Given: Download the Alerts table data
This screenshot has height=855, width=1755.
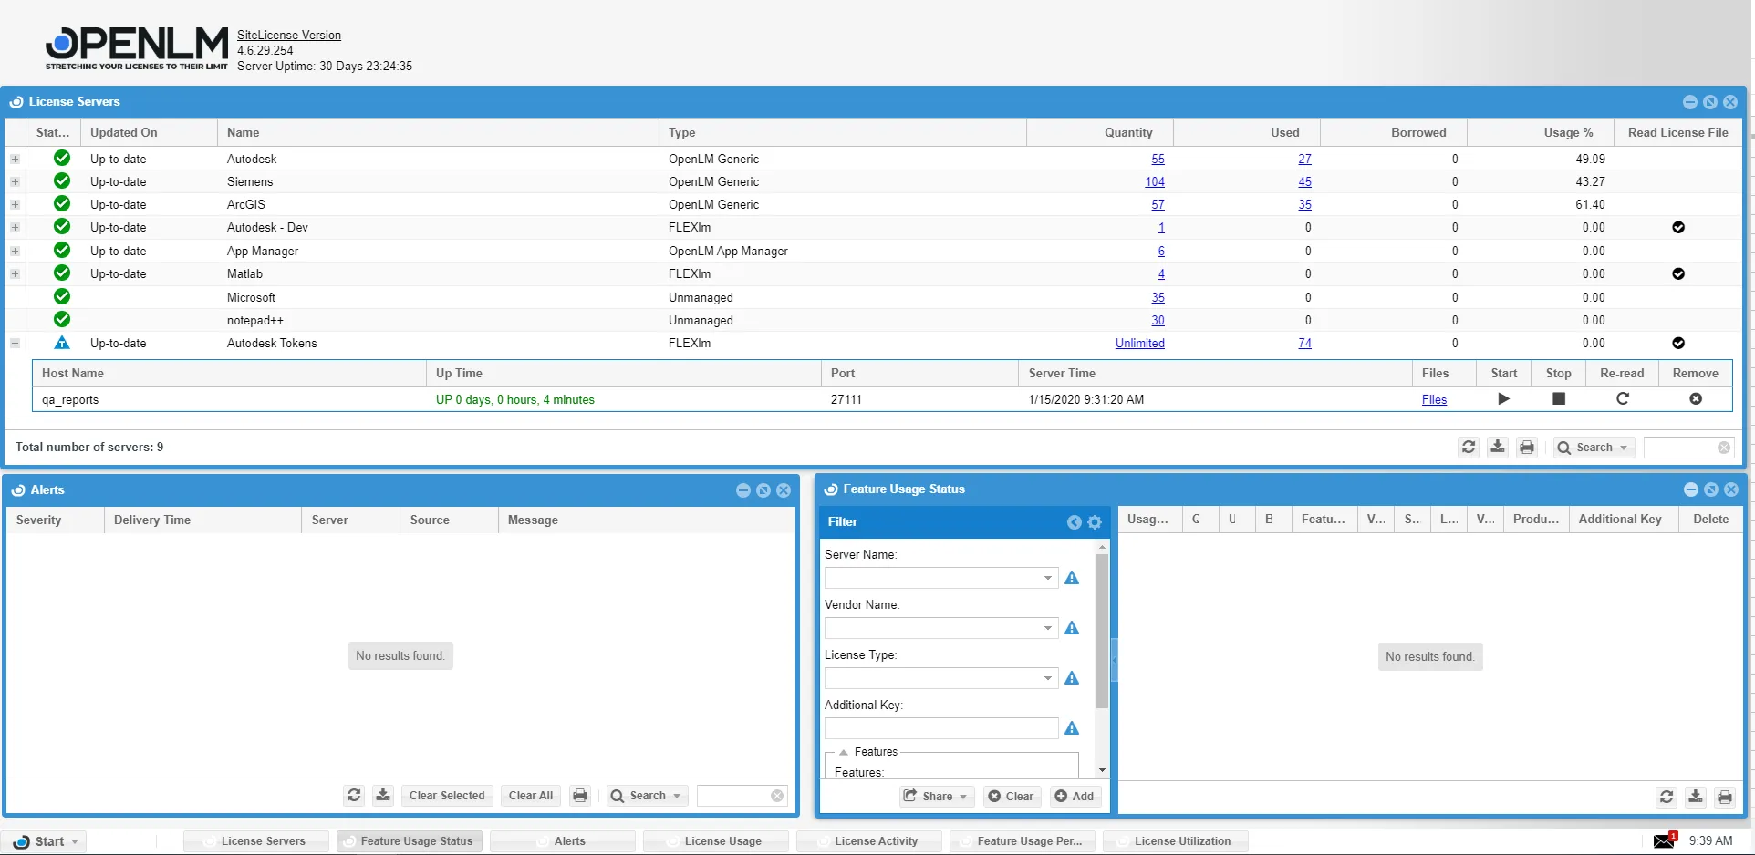Looking at the screenshot, I should tap(382, 795).
